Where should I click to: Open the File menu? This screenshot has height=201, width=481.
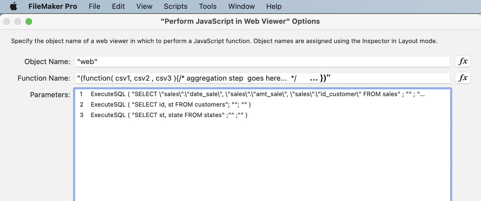(x=95, y=6)
